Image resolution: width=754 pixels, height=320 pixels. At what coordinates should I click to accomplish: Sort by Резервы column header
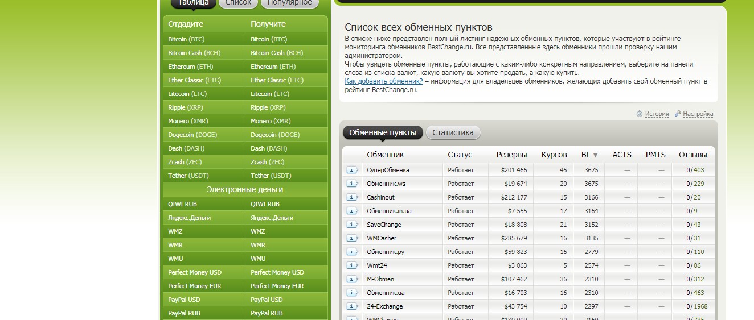(x=511, y=155)
